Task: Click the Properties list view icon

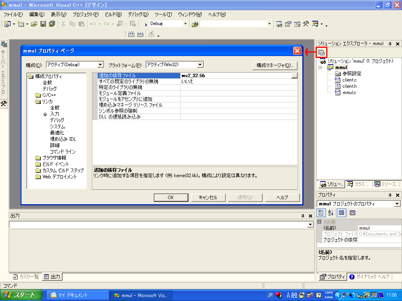Action: click(x=341, y=213)
